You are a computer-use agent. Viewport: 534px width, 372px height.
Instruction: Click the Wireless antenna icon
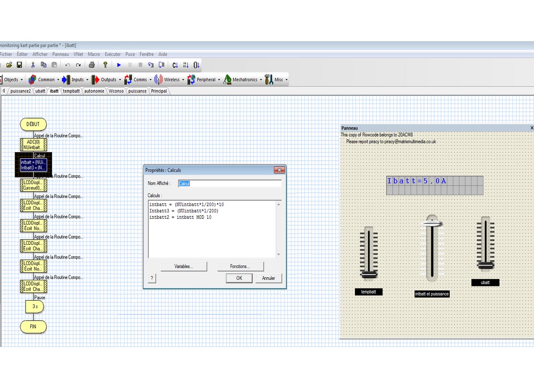point(158,80)
